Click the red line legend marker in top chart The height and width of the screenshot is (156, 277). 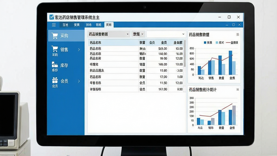228,43
